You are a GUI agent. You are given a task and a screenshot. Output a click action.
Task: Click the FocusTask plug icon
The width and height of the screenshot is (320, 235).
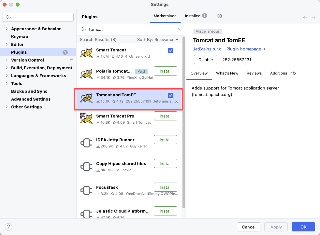click(86, 190)
